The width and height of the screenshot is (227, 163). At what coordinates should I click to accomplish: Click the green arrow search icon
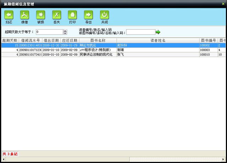point(158,32)
